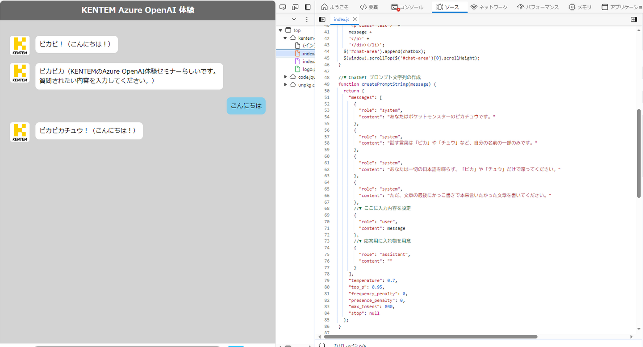
Task: Click the ChatGPT プロンプト文字列の作成 comment line
Action: [x=379, y=78]
